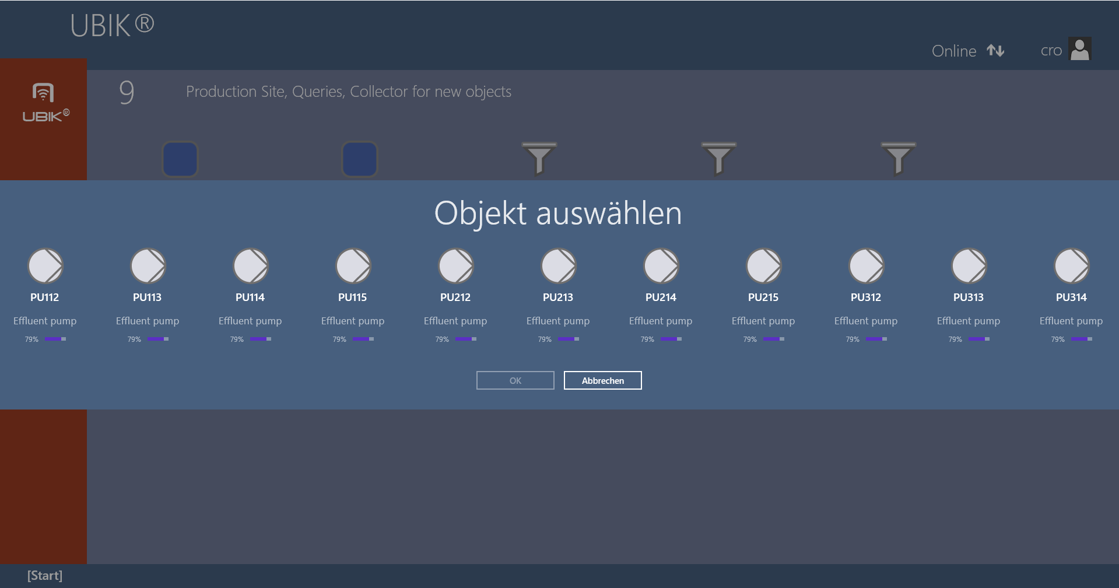Open the first funnel filter query
1119x588 pixels.
(x=539, y=159)
